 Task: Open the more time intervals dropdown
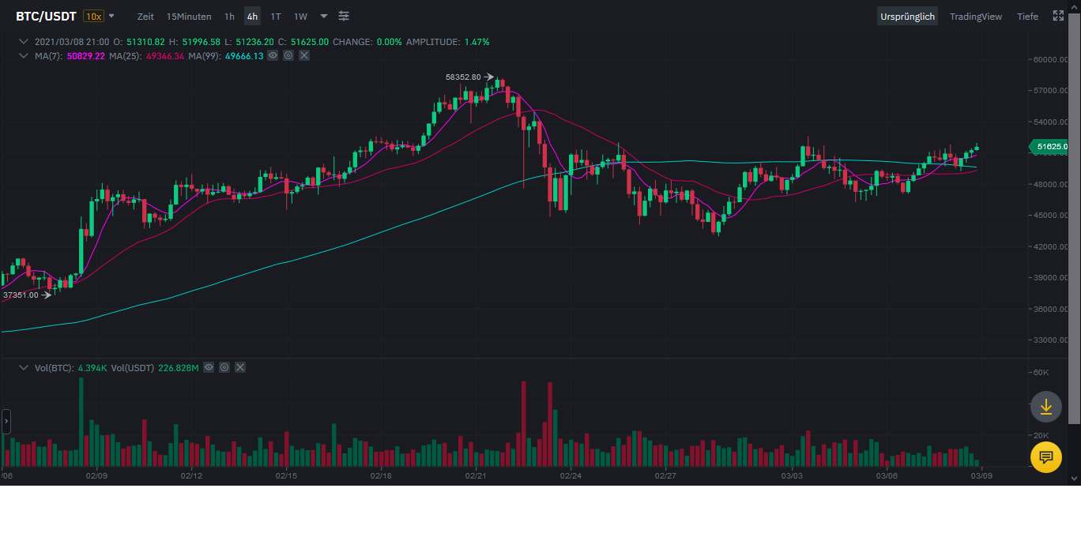pos(324,17)
